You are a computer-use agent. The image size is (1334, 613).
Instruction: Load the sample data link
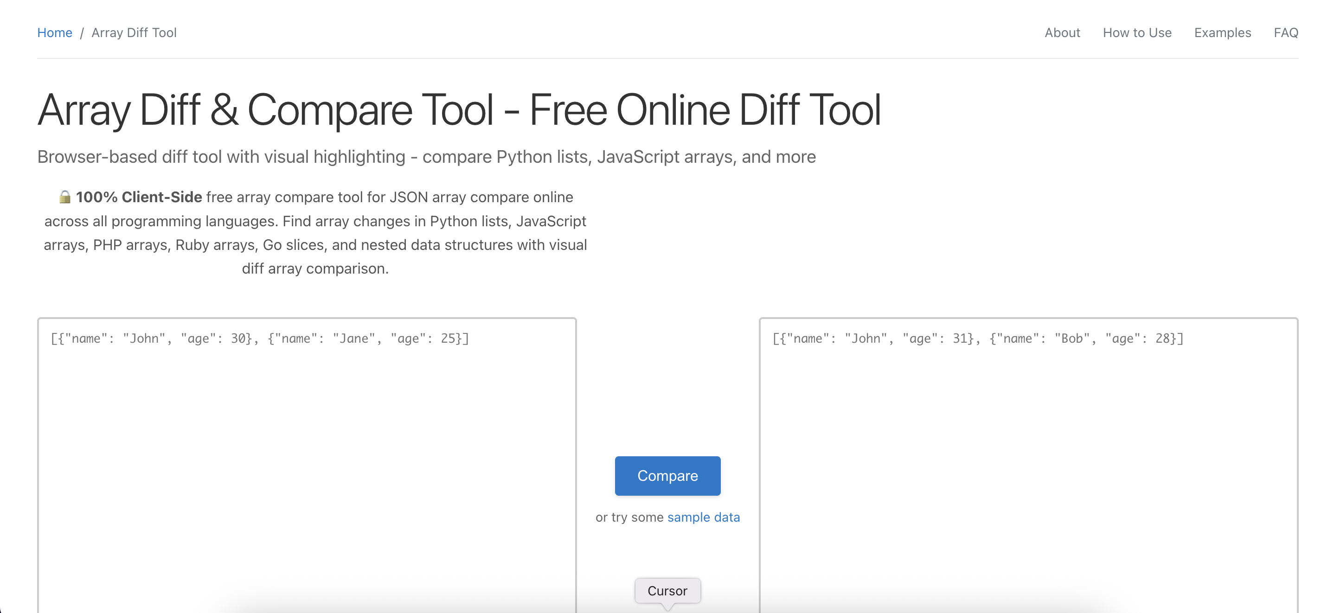point(703,517)
